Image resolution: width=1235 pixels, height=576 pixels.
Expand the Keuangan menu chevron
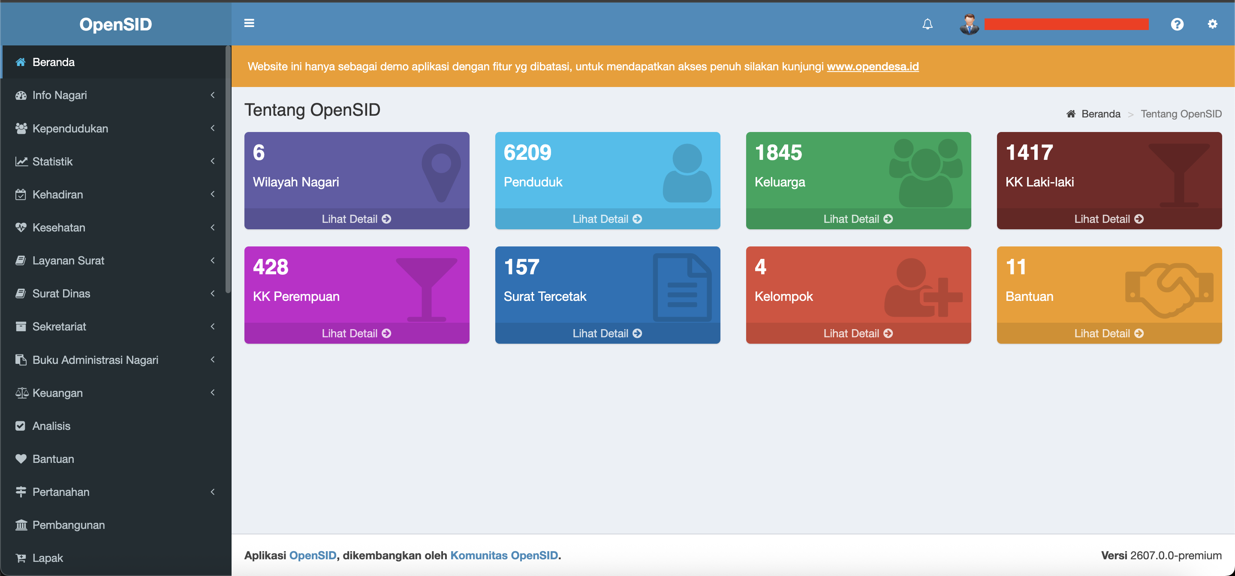pos(212,393)
